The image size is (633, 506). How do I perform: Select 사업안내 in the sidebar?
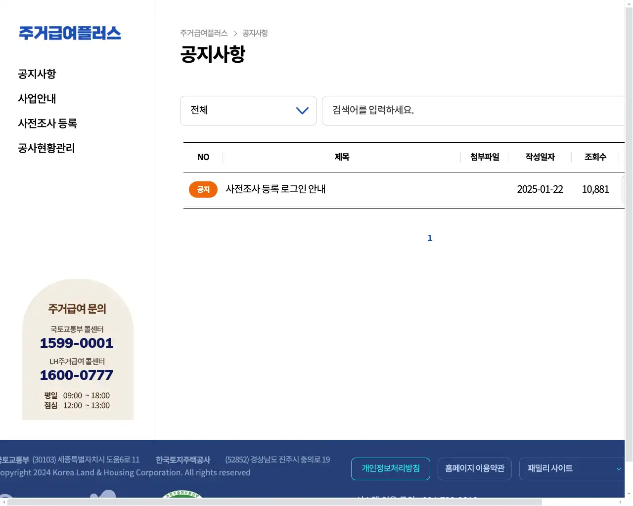tap(37, 98)
